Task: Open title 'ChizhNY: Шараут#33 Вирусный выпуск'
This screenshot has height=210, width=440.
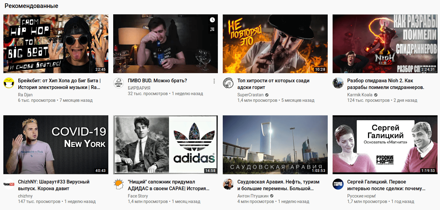Action: point(54,185)
